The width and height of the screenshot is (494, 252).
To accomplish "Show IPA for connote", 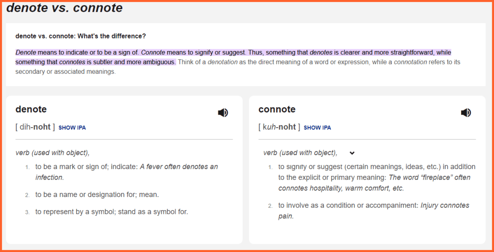I will tap(317, 128).
